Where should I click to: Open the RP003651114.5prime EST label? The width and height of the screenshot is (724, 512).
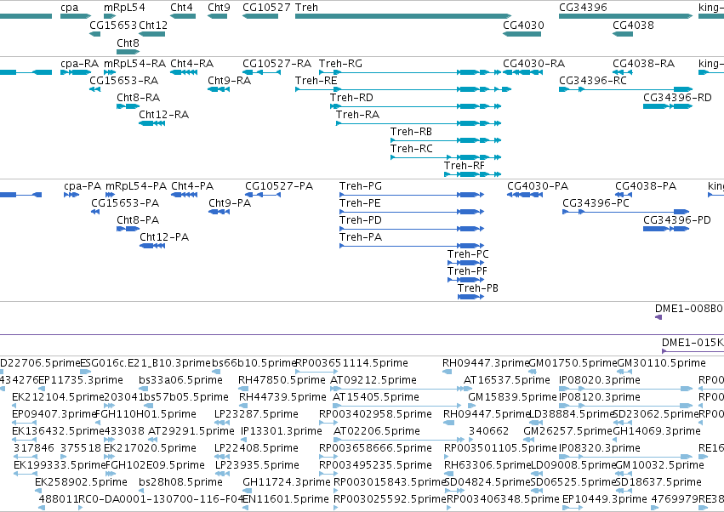coord(351,363)
